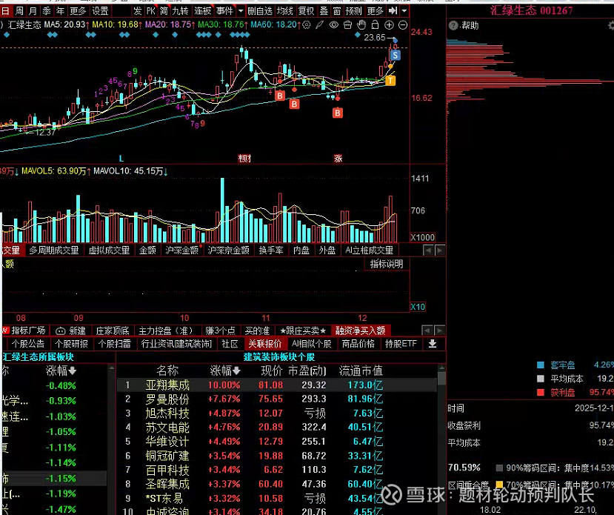Select 罗曼股份 stock row
The width and height of the screenshot is (614, 515).
[x=277, y=399]
